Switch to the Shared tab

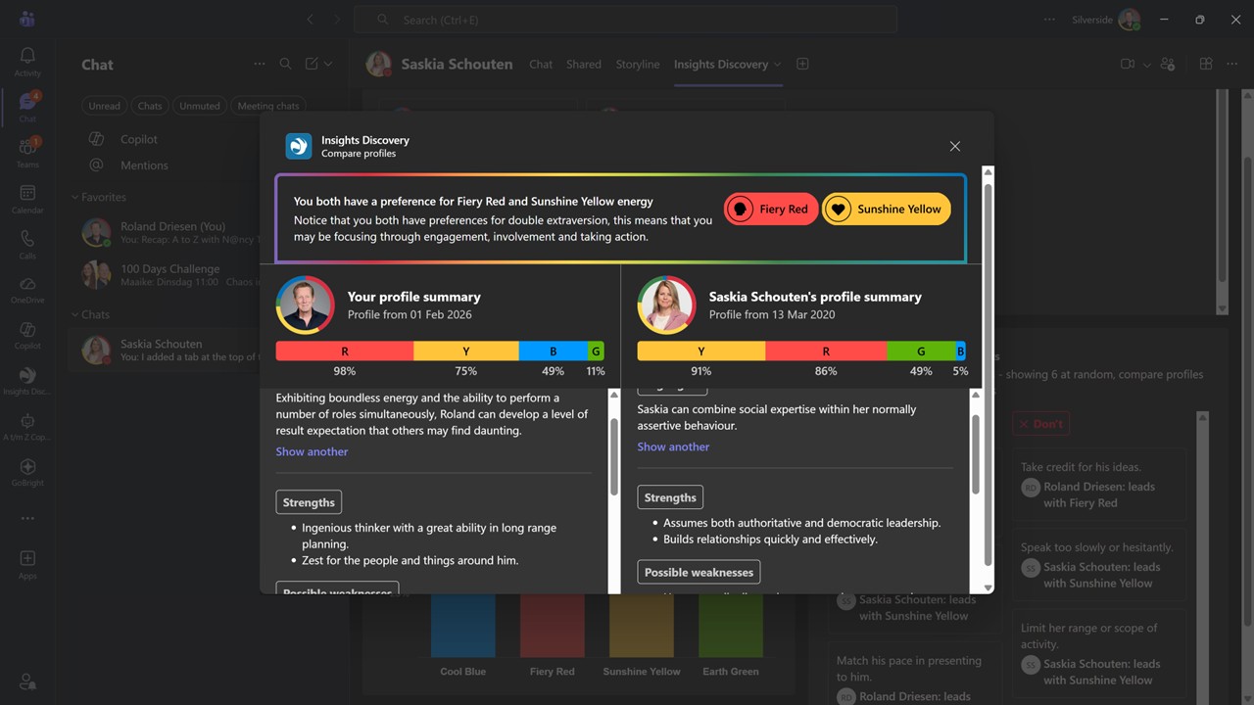tap(583, 65)
